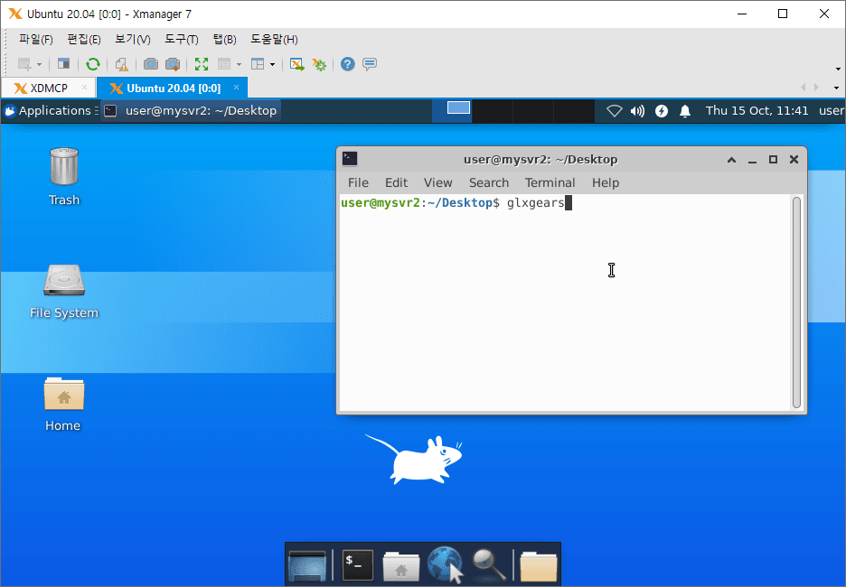Open the directory folder icon in dock
Viewport: 846px width, 587px height.
(539, 566)
